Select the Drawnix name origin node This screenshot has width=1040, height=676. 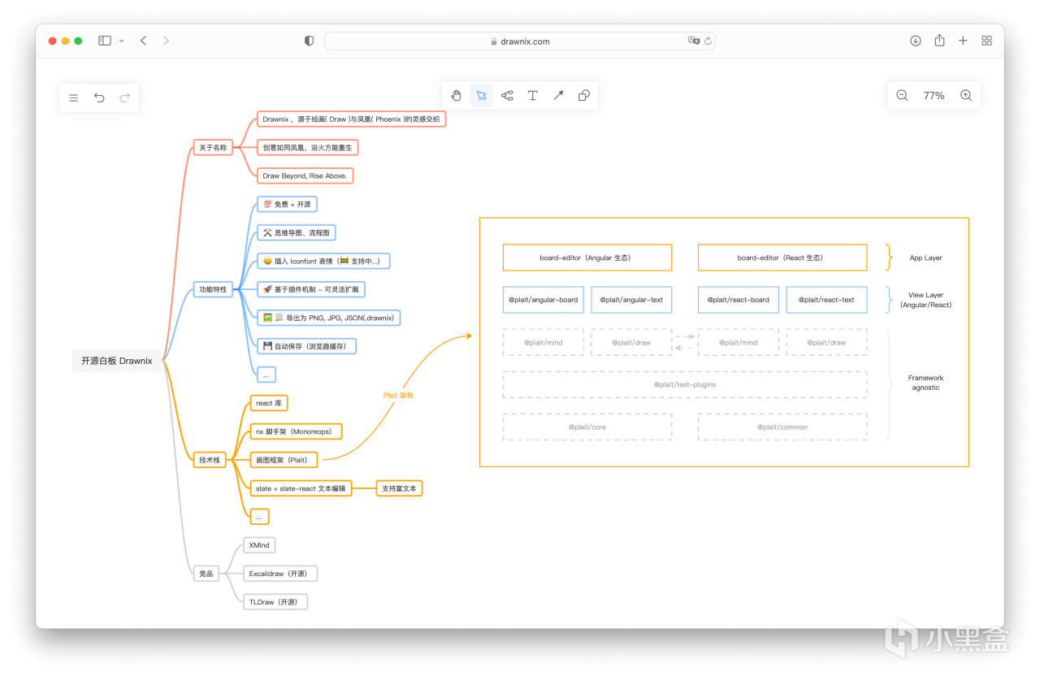[x=352, y=119]
